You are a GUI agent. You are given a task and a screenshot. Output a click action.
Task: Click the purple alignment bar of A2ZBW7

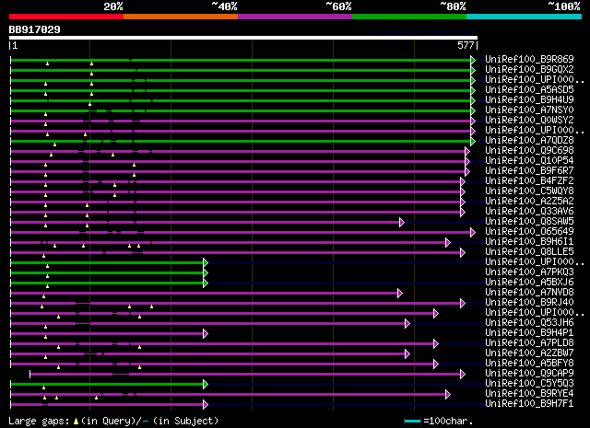click(x=207, y=354)
